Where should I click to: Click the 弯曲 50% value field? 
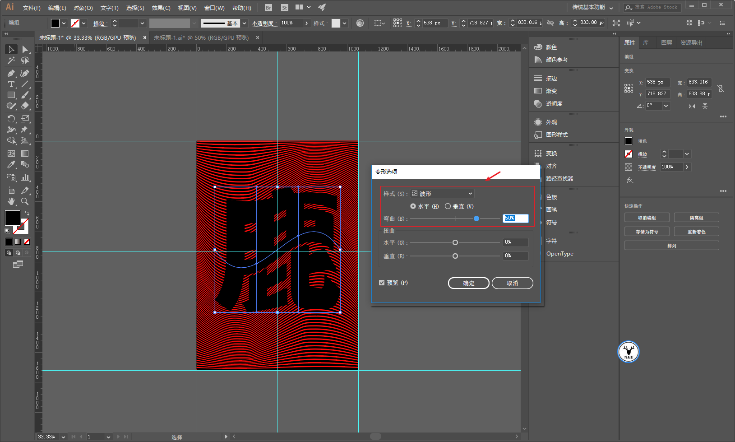515,218
